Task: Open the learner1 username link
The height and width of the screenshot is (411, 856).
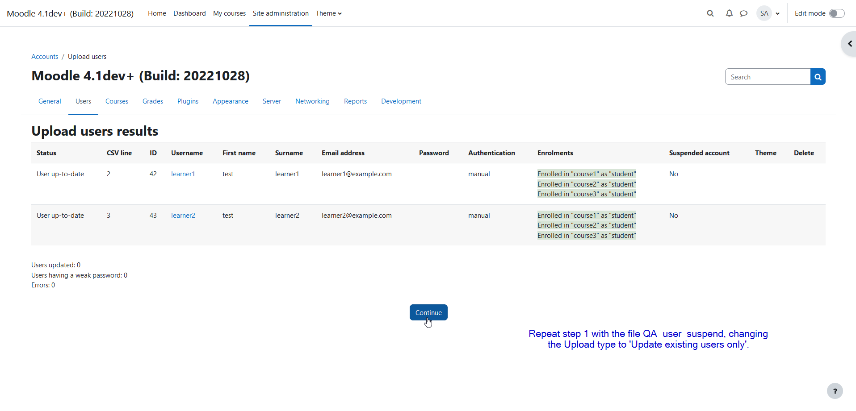Action: pos(183,174)
